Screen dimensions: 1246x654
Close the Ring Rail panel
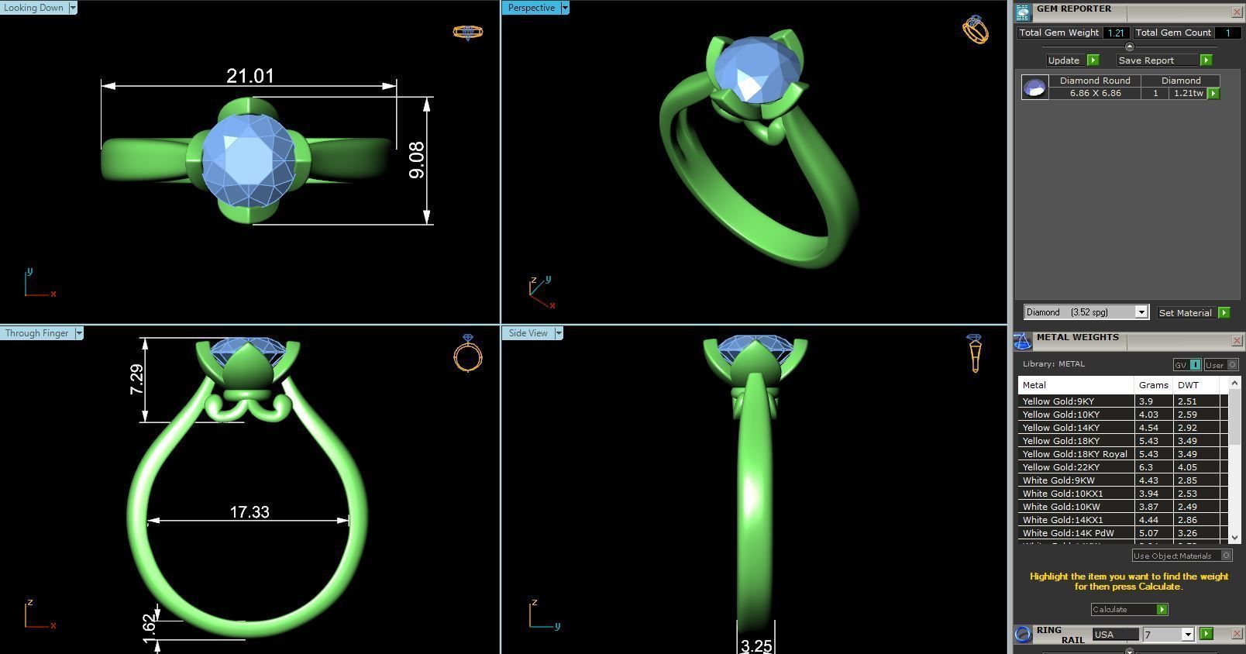click(x=1237, y=634)
